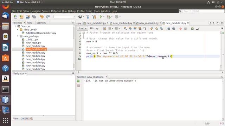Show opened documents list dropdown
225x126 pixels.
point(218,23)
